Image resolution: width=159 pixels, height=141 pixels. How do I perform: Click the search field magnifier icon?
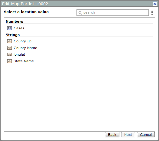pyautogui.click(x=80, y=13)
